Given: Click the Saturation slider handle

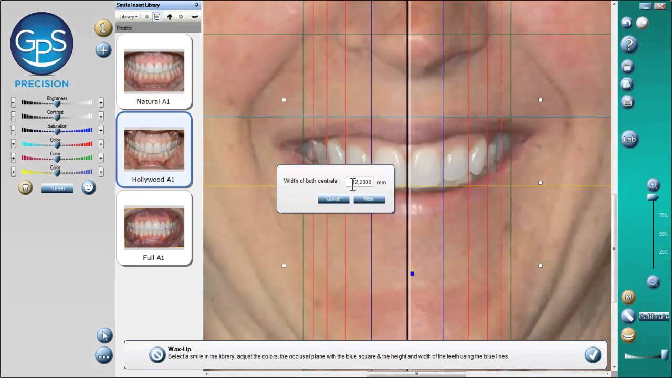Looking at the screenshot, I should tap(57, 131).
